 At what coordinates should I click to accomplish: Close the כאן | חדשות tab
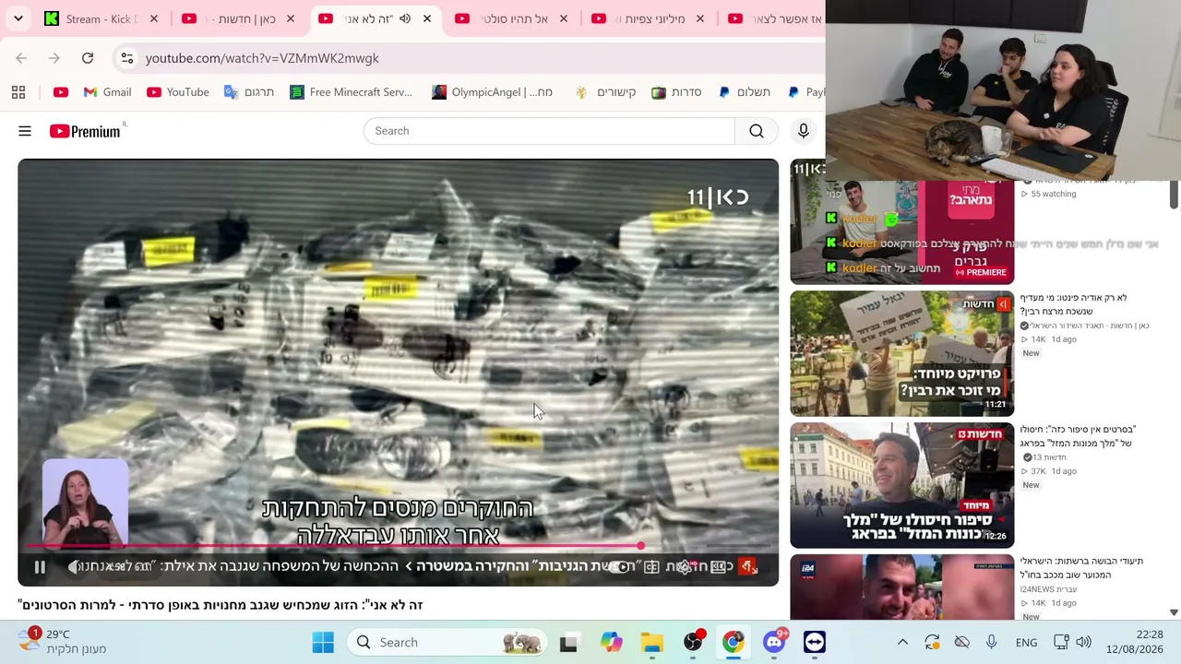click(x=291, y=18)
